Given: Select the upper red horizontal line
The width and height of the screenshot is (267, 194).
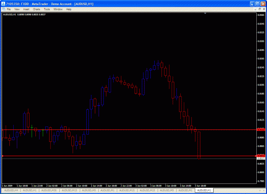Looking at the screenshot, I should (129, 129).
